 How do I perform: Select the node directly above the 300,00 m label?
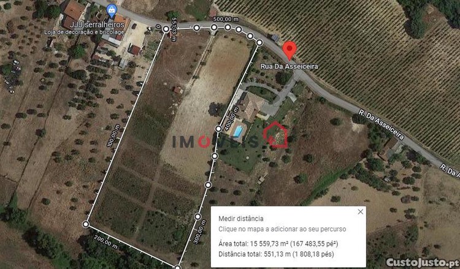coord(198,216)
